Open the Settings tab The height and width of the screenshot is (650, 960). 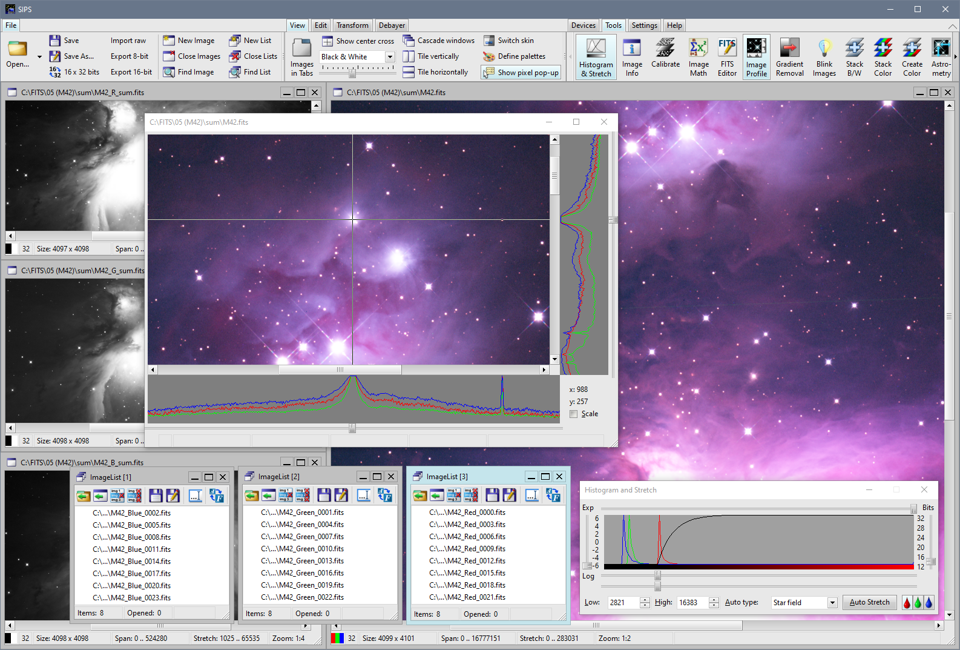[644, 25]
